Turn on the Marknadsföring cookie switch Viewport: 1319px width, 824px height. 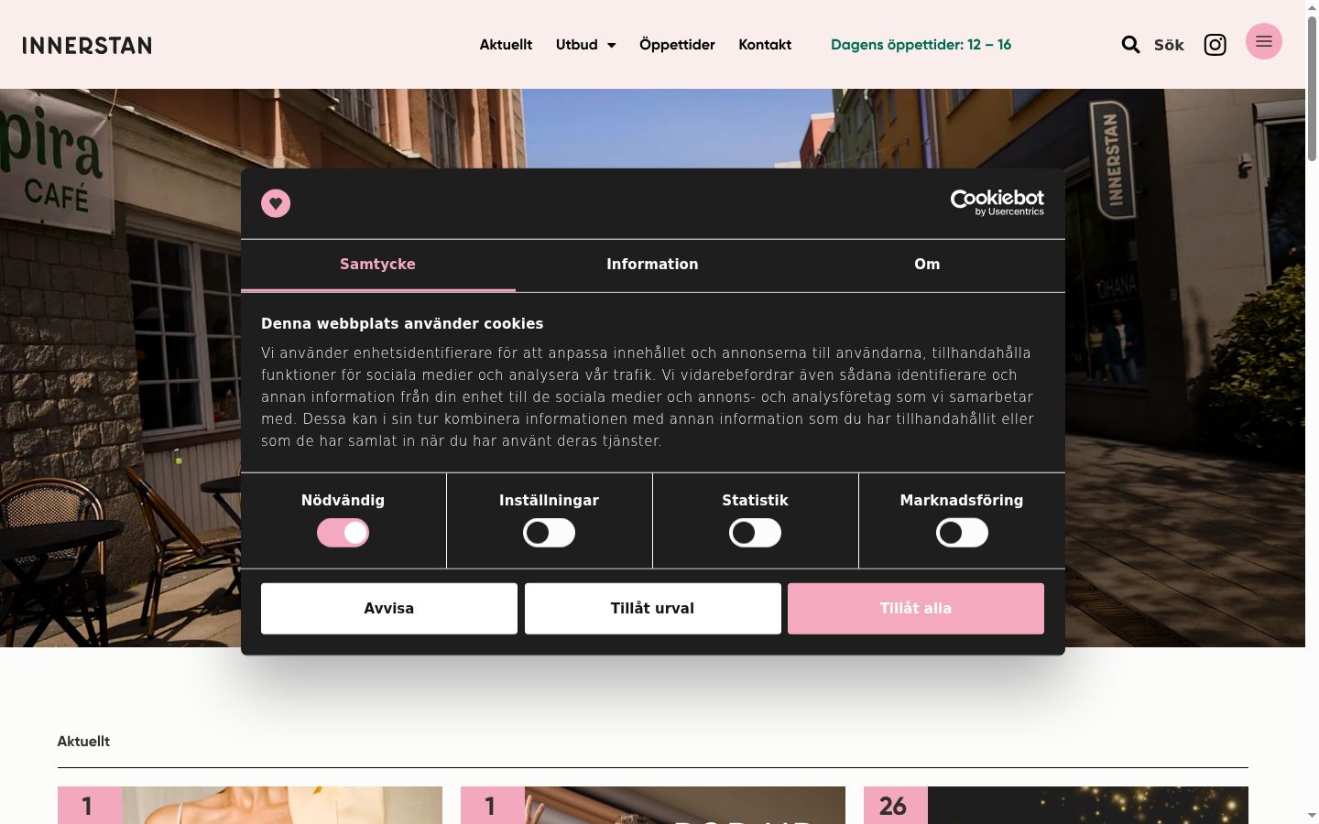[x=962, y=533]
